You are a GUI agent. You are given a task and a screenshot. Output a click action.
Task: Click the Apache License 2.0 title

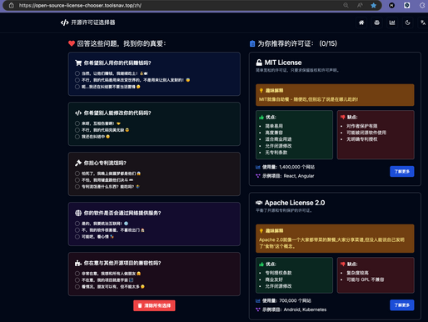point(295,203)
